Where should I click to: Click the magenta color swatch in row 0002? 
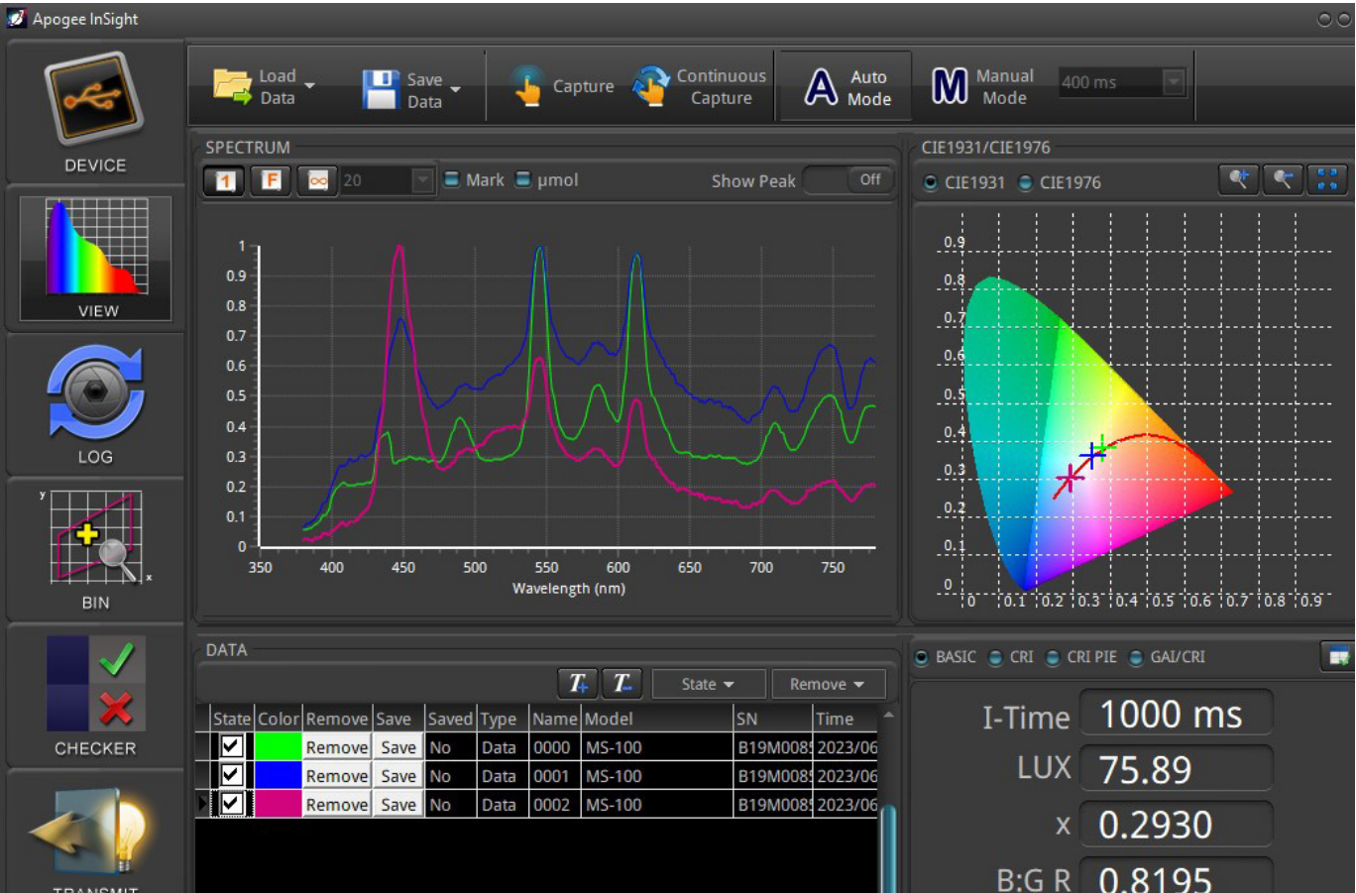[x=278, y=805]
